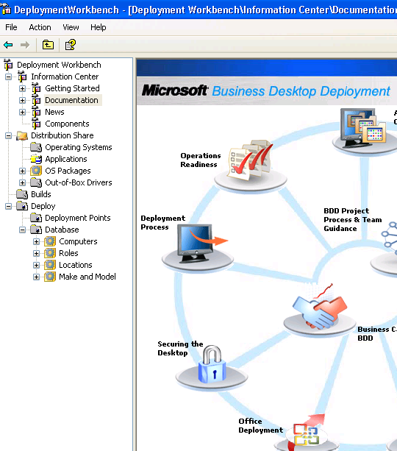
Task: Expand the Make and Model node
Action: tap(36, 277)
